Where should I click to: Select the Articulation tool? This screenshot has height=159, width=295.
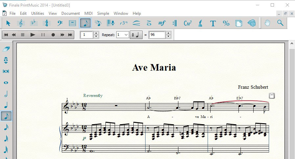[149, 23]
